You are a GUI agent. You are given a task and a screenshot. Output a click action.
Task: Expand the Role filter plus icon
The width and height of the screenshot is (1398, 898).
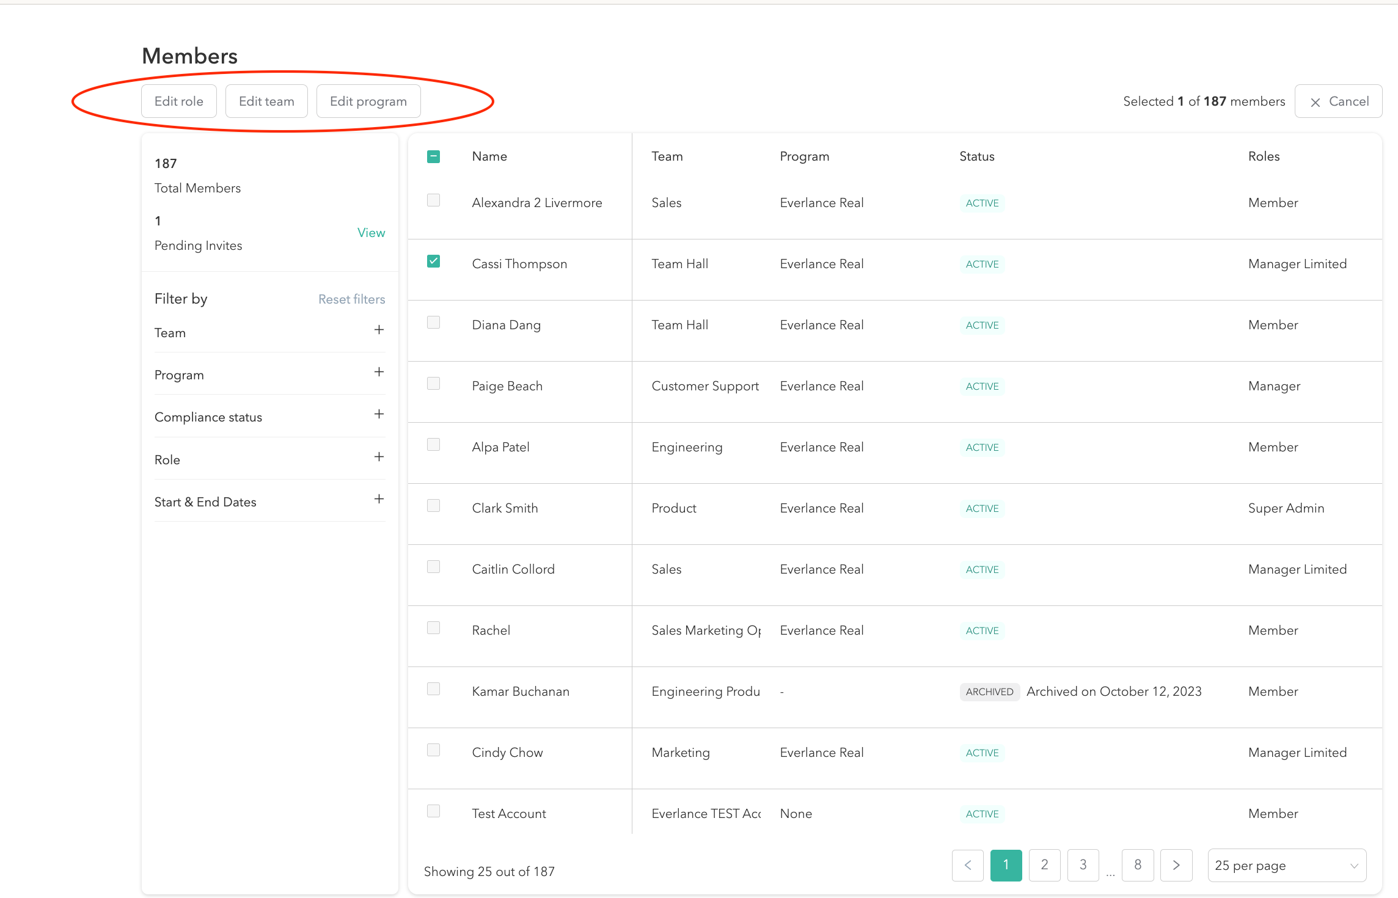(379, 457)
